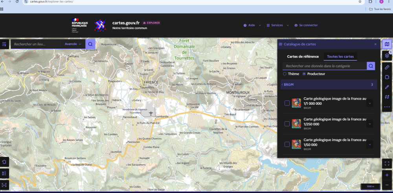Expand details for Carte géologique 1/250 000
This screenshot has width=393, height=193.
click(370, 124)
